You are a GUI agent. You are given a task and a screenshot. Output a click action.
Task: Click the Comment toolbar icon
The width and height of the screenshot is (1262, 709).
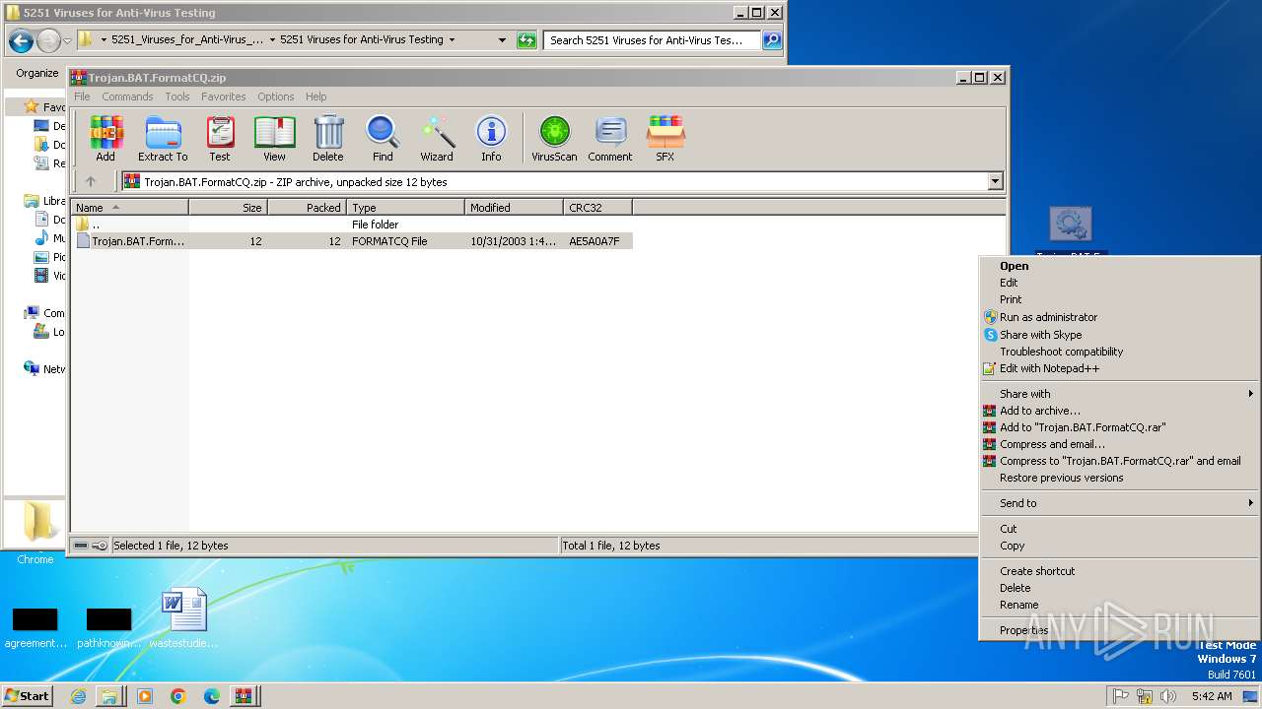coord(610,138)
